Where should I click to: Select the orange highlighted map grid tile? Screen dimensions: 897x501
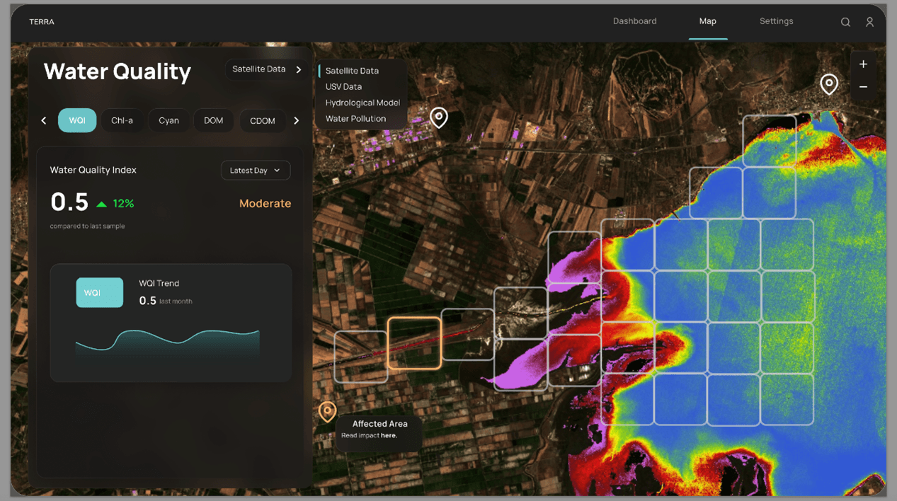[x=414, y=343]
